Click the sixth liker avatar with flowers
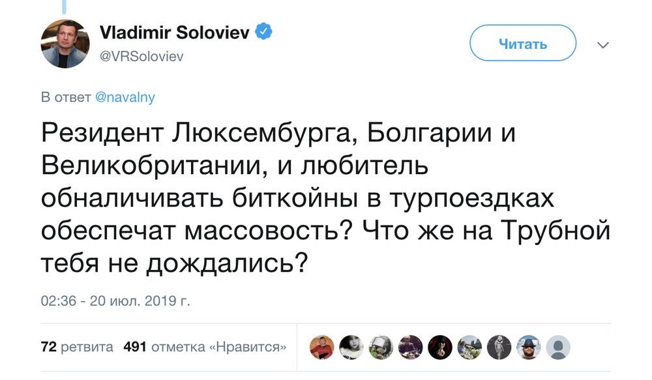This screenshot has width=652, height=380. click(x=469, y=347)
